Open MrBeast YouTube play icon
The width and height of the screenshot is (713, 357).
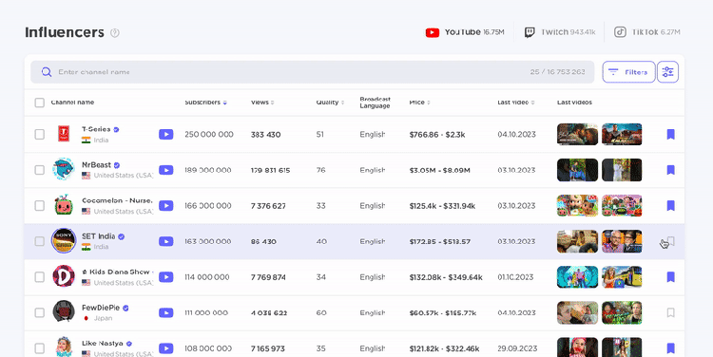pyautogui.click(x=166, y=170)
